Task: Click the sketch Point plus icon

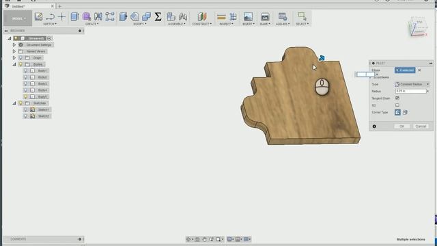Action: (61, 16)
